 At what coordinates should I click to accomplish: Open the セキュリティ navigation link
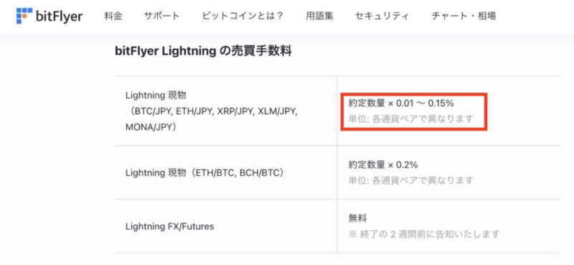click(382, 16)
